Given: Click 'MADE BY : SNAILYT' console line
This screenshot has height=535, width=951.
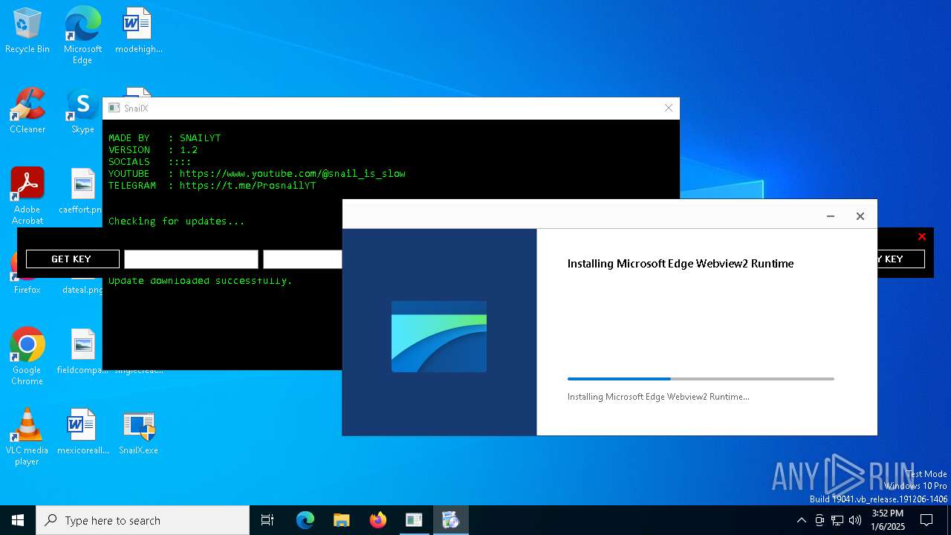Looking at the screenshot, I should tap(164, 137).
